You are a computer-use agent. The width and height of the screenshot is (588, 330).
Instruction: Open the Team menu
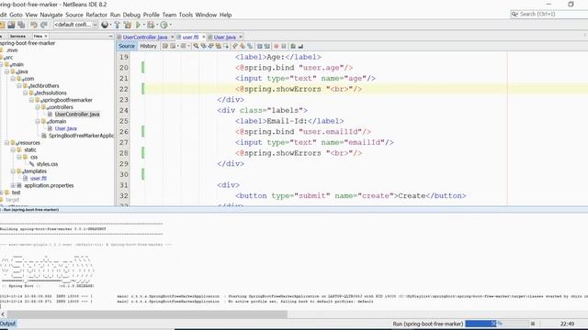coord(169,15)
